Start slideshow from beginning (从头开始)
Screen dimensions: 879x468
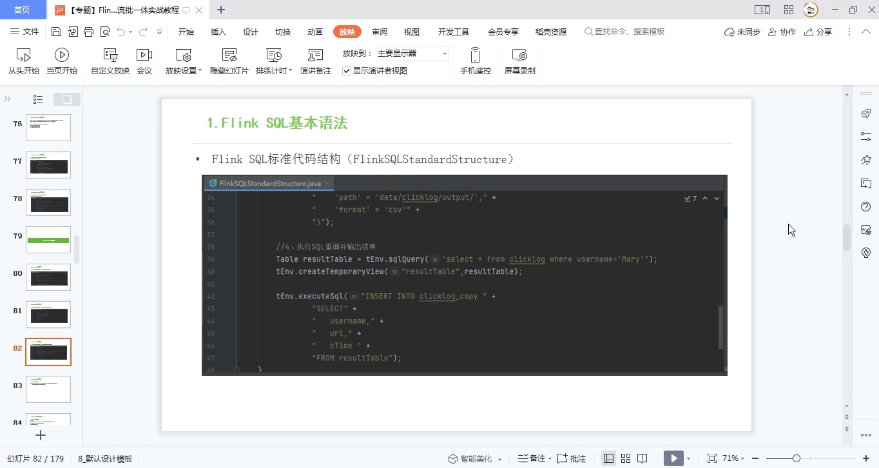pyautogui.click(x=23, y=61)
